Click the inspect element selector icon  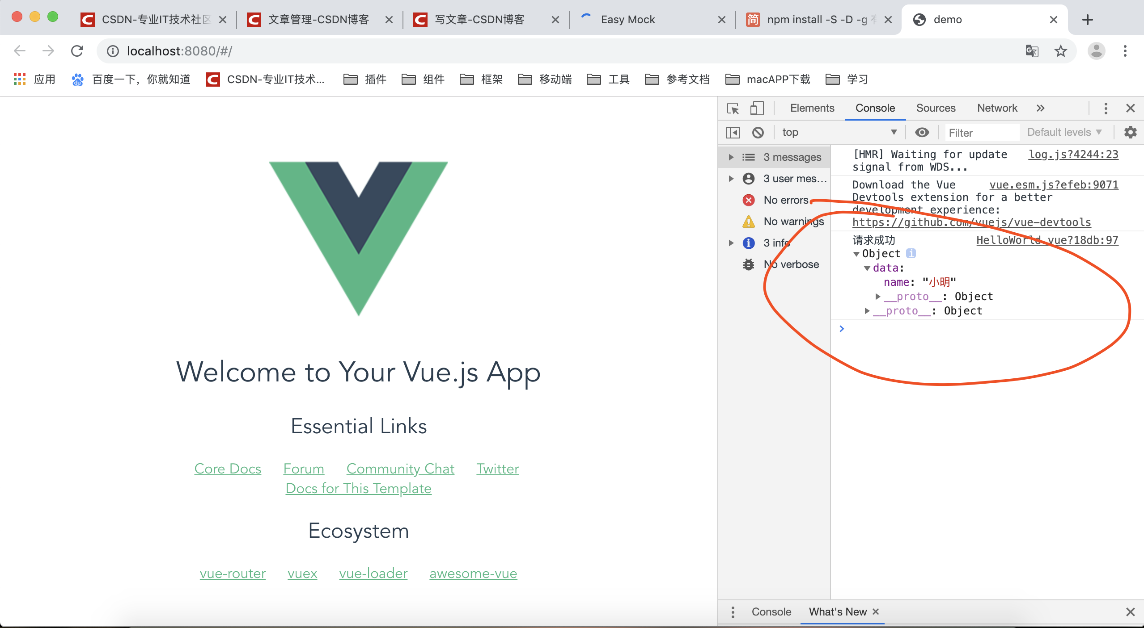click(x=733, y=108)
